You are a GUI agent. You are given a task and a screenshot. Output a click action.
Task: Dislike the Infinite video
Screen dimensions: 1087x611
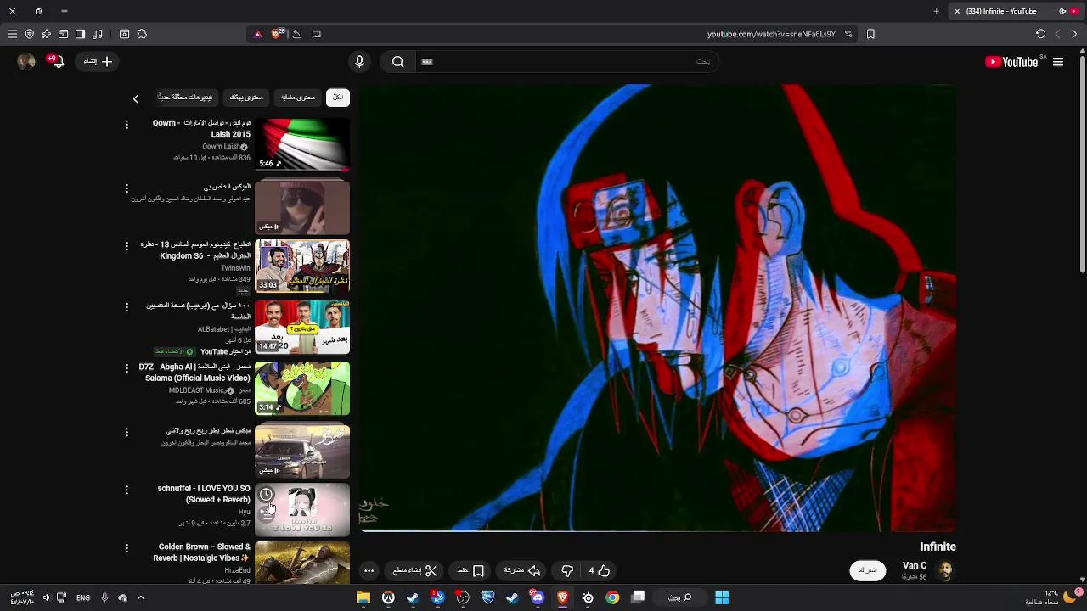(x=567, y=570)
